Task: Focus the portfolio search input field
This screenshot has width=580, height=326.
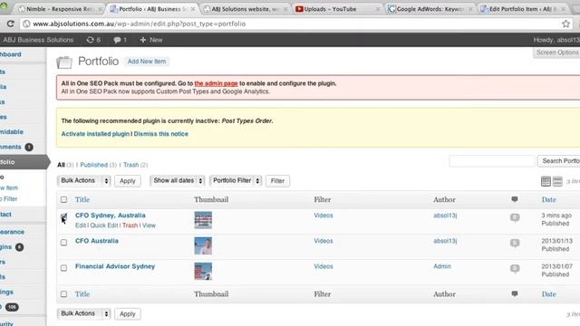Action: pos(491,161)
